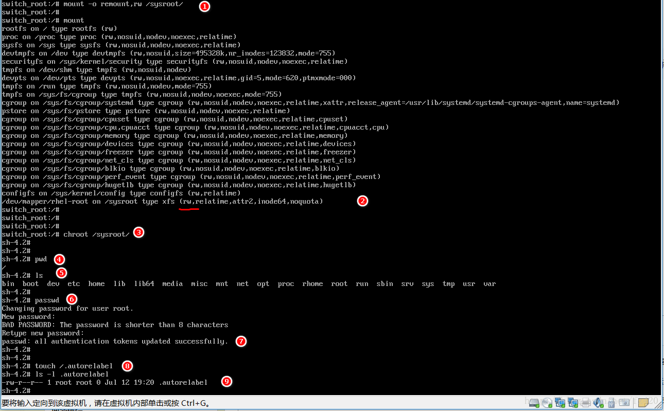Open the second network adapter status icon

tap(573, 403)
